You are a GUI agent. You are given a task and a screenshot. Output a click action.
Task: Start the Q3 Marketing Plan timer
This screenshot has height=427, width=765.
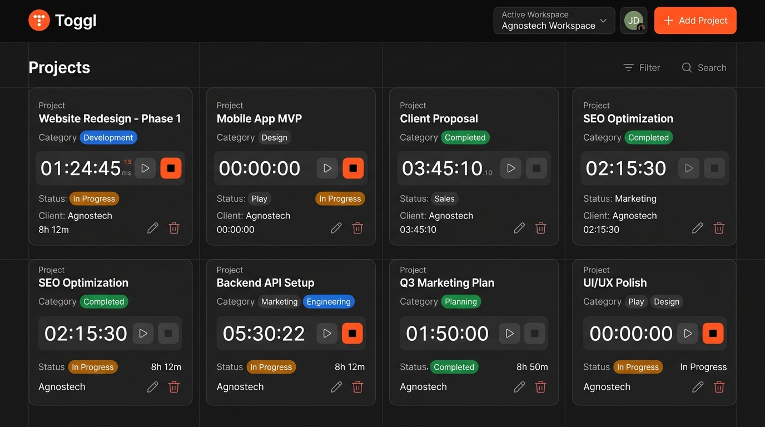click(509, 333)
